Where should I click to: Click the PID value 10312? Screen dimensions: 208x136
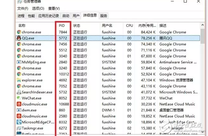click(64, 74)
